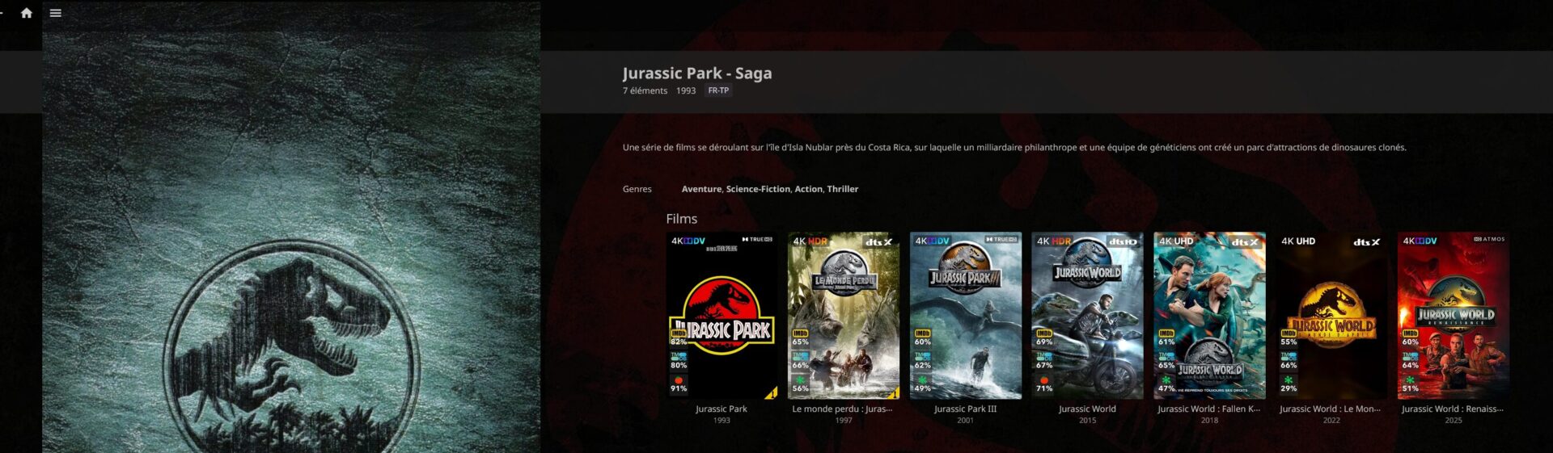Image resolution: width=1553 pixels, height=453 pixels.
Task: Click the 'Genres' label
Action: 637,189
